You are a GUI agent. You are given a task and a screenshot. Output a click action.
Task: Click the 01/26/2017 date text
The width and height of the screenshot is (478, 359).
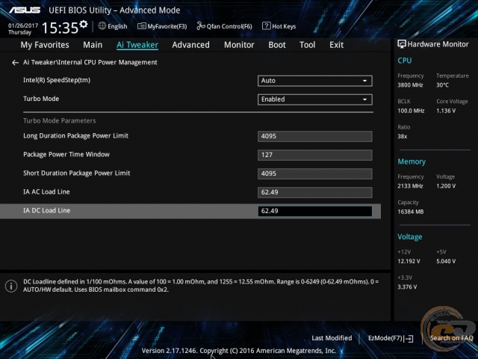(23, 25)
